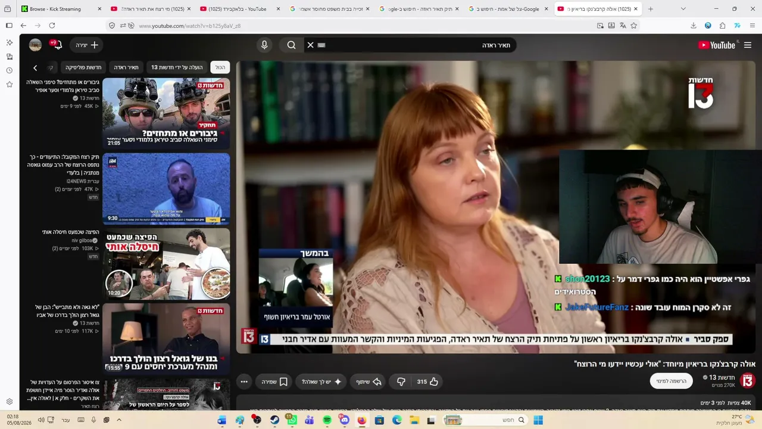This screenshot has height=429, width=762.
Task: Expand the list-all-tabs dropdown
Action: [x=683, y=9]
